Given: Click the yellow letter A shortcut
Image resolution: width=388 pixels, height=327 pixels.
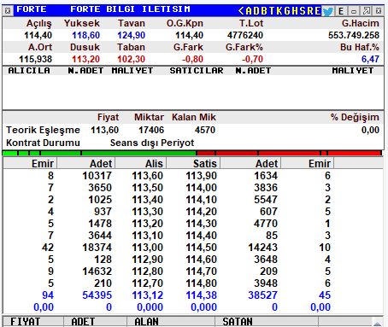Looking at the screenshot, I should [x=249, y=11].
